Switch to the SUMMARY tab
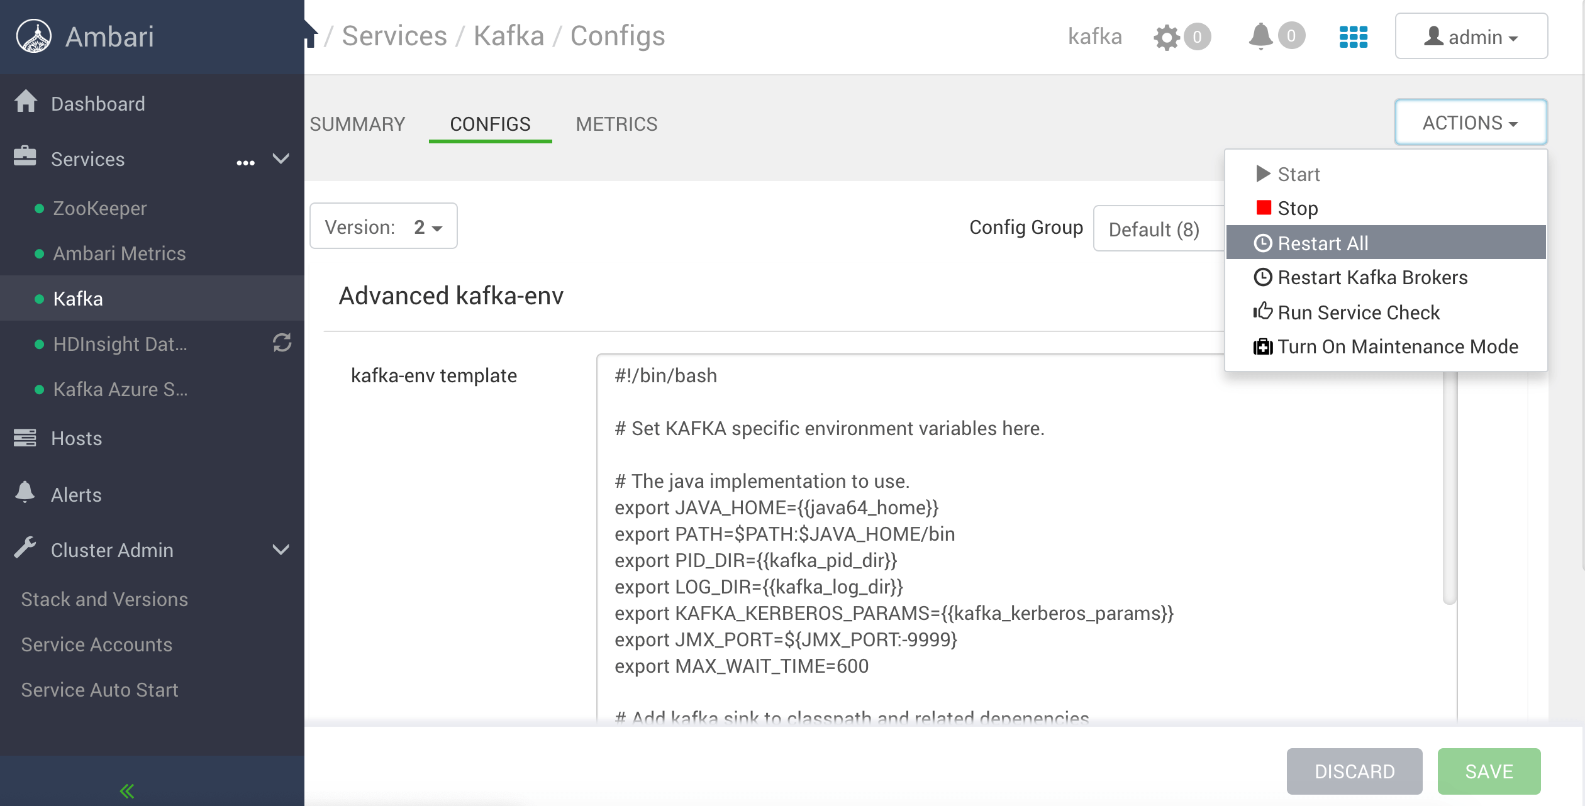This screenshot has width=1585, height=806. point(357,124)
